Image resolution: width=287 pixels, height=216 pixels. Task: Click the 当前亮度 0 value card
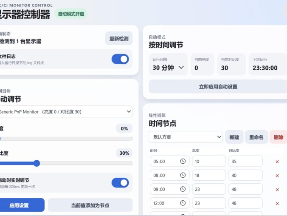click(202, 64)
